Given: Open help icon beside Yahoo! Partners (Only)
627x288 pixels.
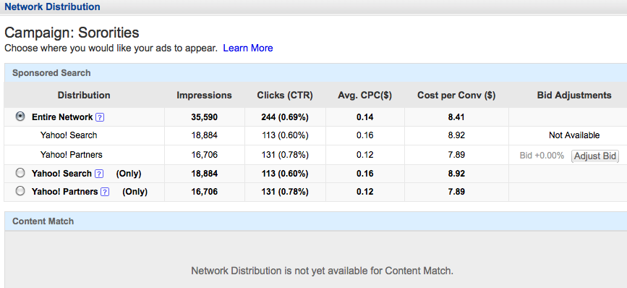Looking at the screenshot, I should [x=105, y=192].
